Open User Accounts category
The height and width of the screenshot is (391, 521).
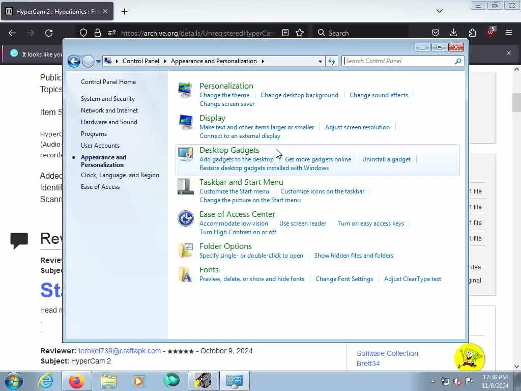[x=100, y=145]
